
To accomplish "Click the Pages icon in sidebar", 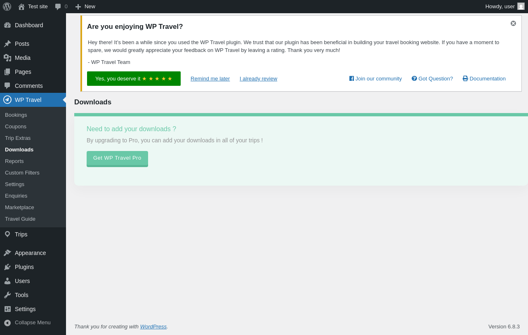I will 7,72.
